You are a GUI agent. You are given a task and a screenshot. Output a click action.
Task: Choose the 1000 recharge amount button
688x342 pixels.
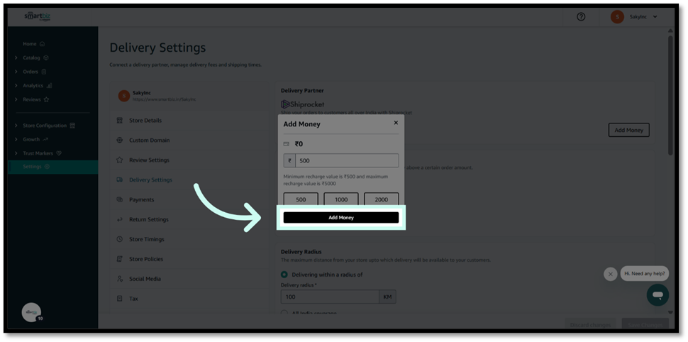click(341, 199)
